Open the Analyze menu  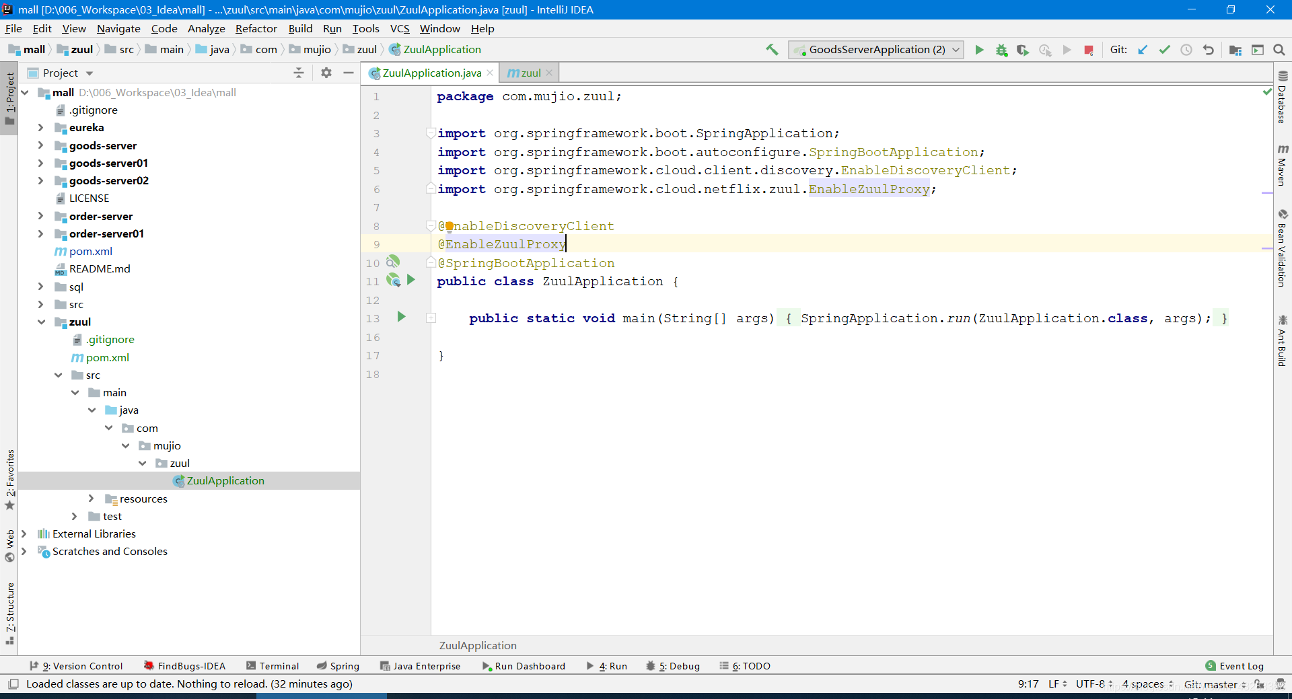[x=206, y=28]
